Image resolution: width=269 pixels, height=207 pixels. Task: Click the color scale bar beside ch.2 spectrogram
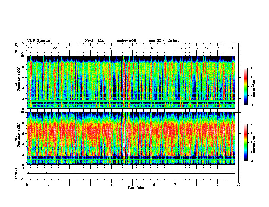tap(246, 142)
